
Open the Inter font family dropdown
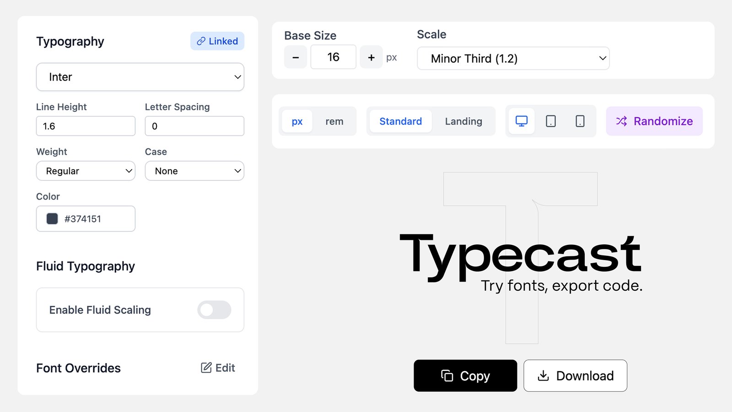point(140,77)
